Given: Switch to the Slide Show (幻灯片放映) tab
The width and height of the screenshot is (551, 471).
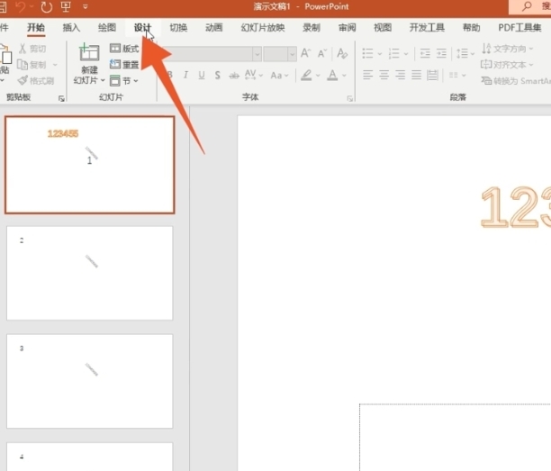Looking at the screenshot, I should click(x=263, y=27).
